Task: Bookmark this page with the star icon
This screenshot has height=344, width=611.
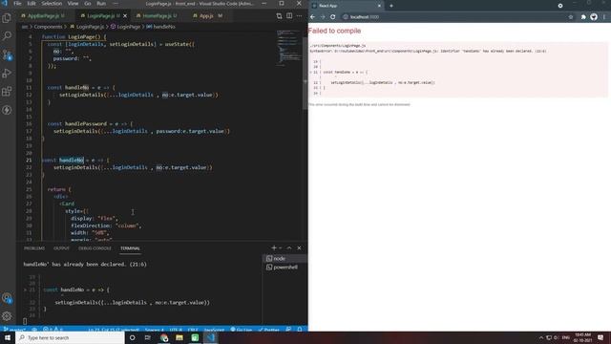Action: pyautogui.click(x=571, y=17)
